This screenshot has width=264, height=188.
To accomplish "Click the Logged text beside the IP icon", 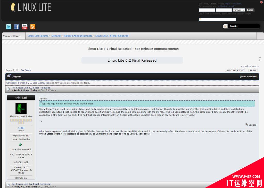I will [253, 125].
